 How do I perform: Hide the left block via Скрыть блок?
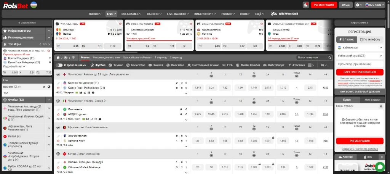pos(27,23)
